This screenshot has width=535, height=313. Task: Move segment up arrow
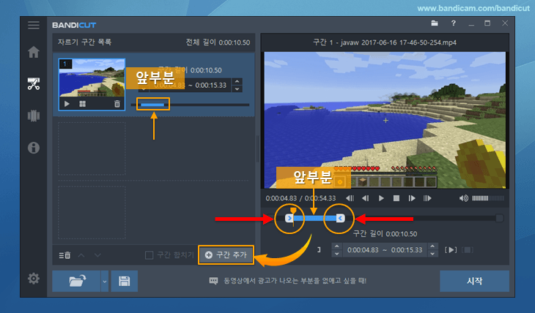point(81,255)
